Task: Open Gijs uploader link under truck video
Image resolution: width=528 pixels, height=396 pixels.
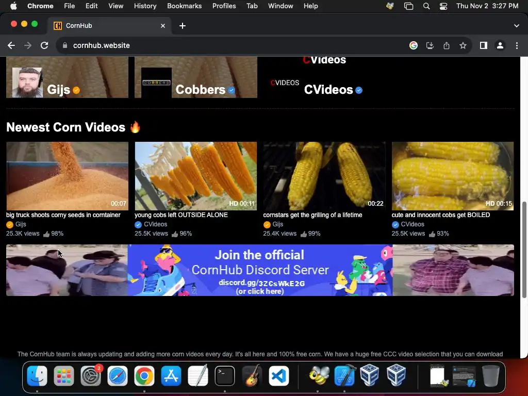Action: pyautogui.click(x=21, y=224)
